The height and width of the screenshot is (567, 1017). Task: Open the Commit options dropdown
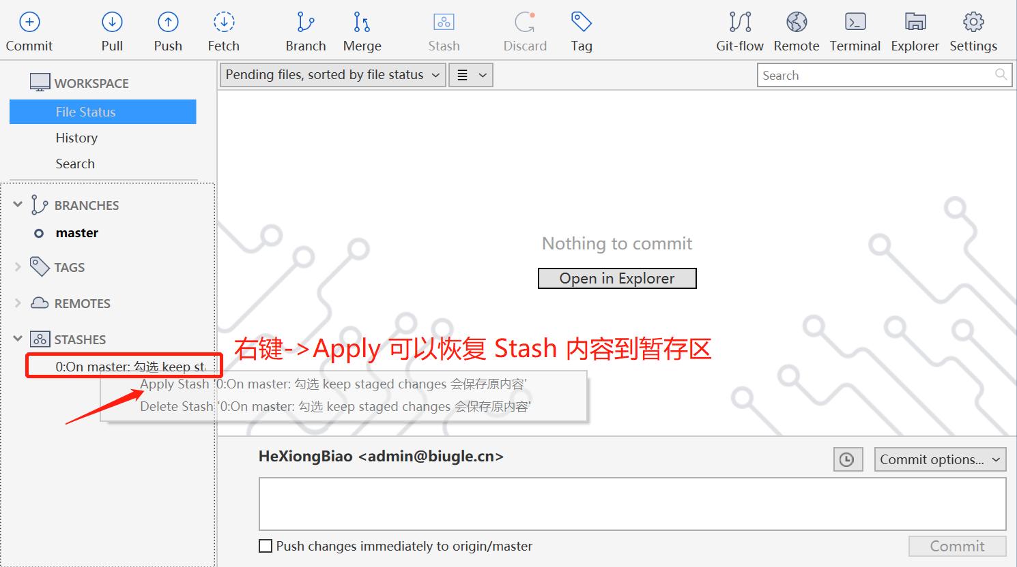pyautogui.click(x=940, y=459)
